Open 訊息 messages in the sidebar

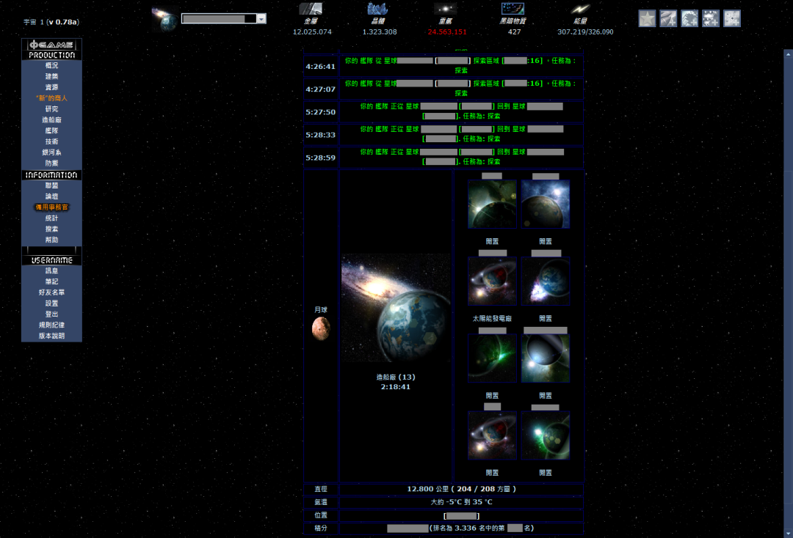pos(51,270)
